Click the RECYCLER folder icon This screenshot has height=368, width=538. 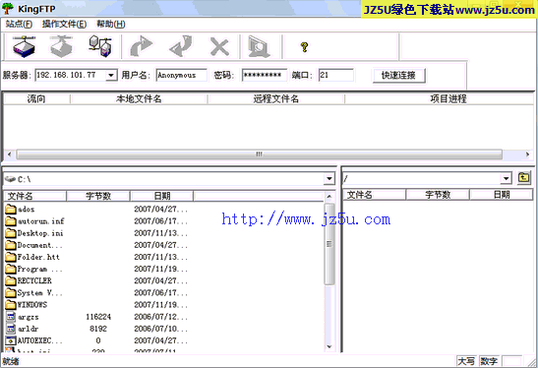(11, 280)
